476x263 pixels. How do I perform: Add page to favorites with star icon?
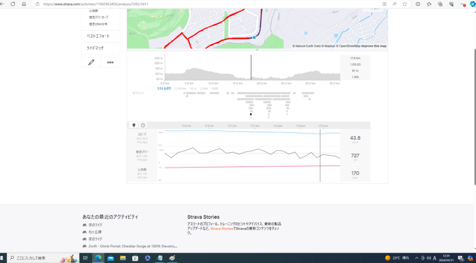pos(405,4)
